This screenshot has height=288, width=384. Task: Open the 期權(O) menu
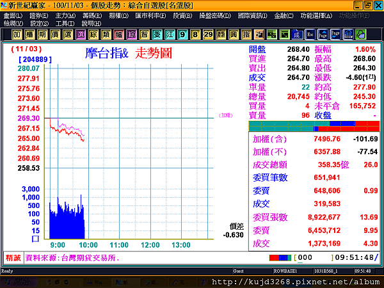[118, 16]
